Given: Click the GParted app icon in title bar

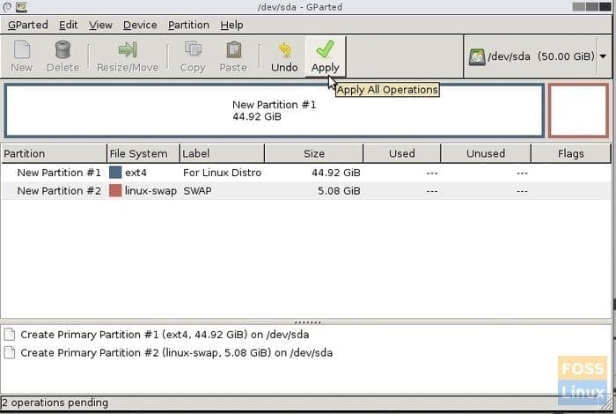Looking at the screenshot, I should tap(21, 7).
